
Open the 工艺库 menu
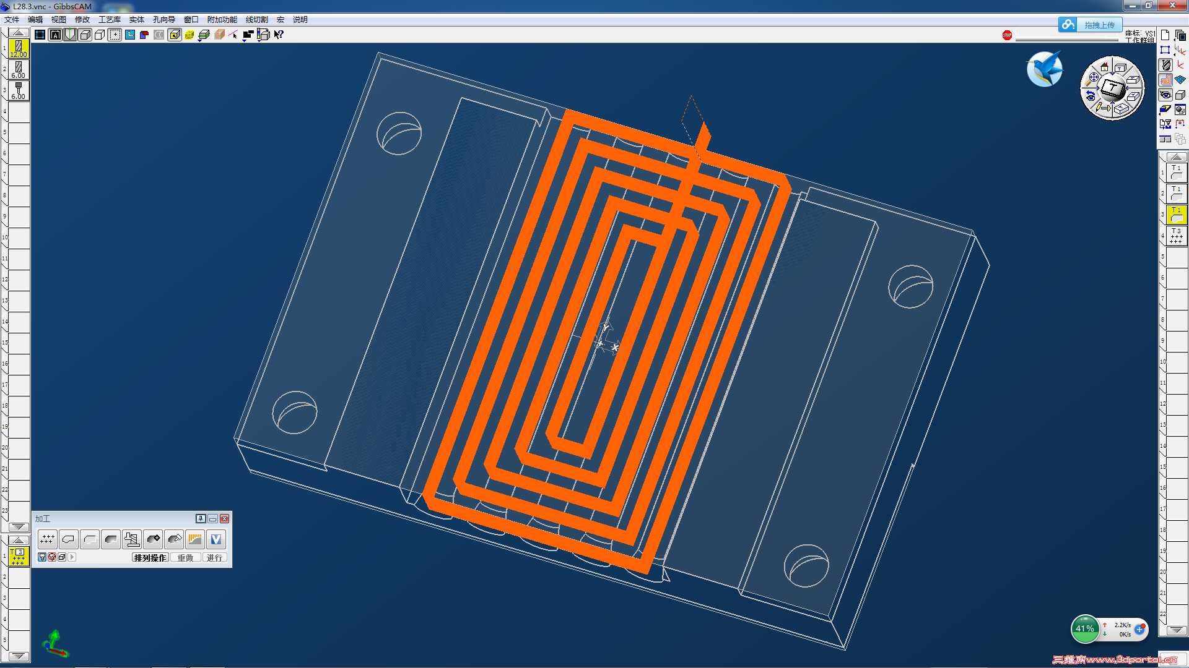tap(110, 20)
